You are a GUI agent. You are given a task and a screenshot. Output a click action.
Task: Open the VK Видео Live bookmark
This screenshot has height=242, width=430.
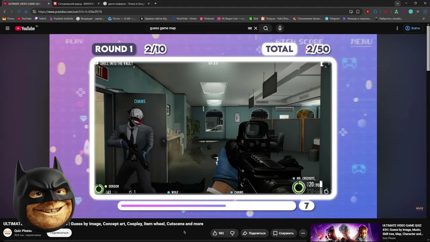coord(231,19)
